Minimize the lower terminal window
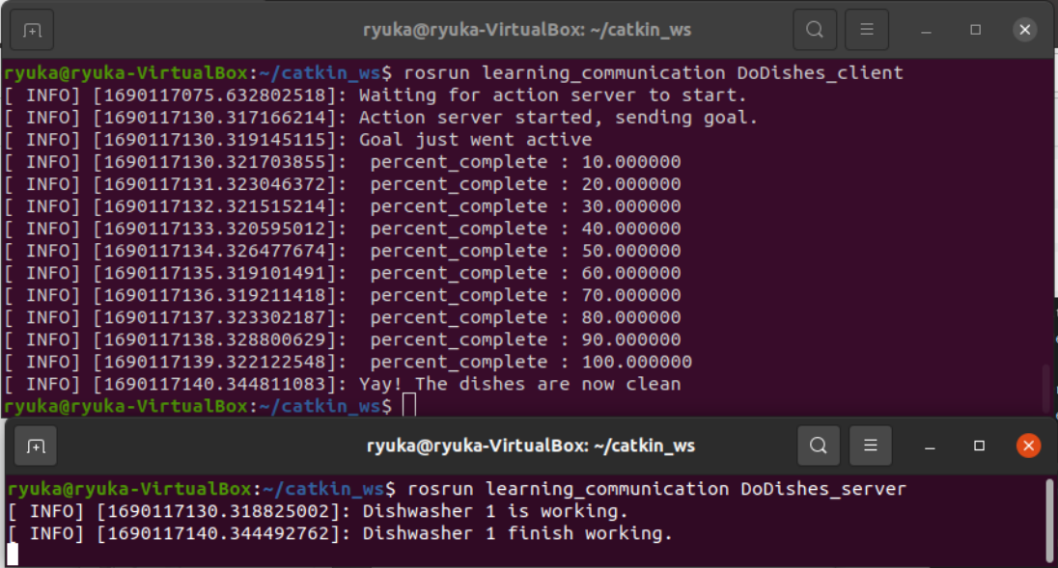 (x=930, y=446)
